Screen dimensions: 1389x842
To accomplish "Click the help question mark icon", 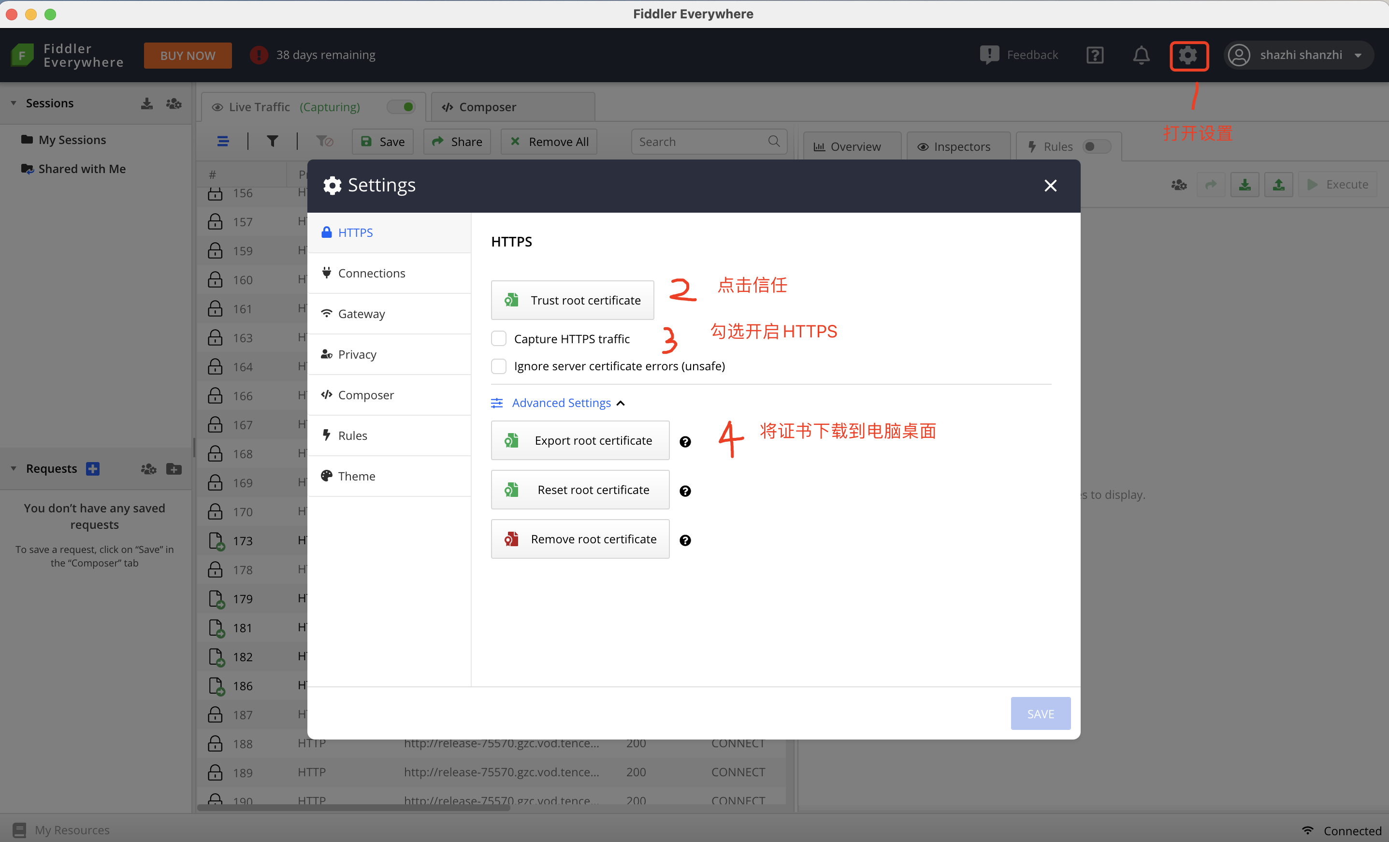I will click(x=1095, y=55).
